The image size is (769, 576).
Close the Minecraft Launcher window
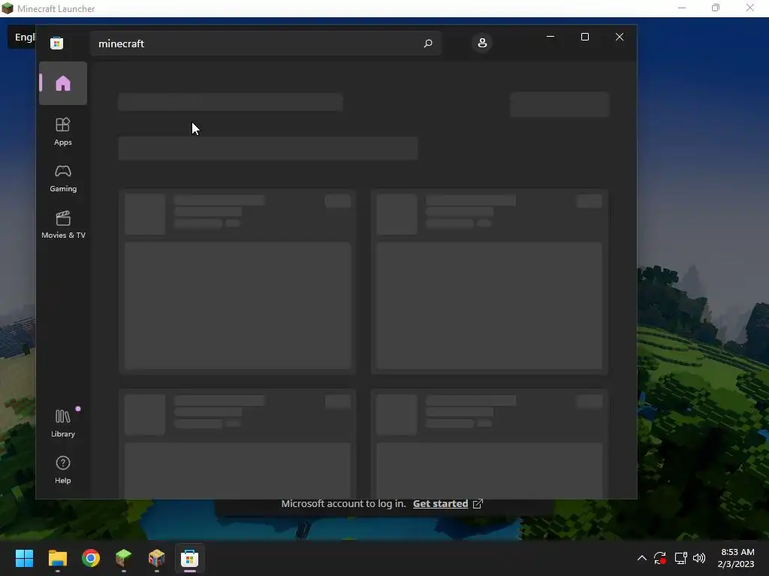[x=750, y=7]
